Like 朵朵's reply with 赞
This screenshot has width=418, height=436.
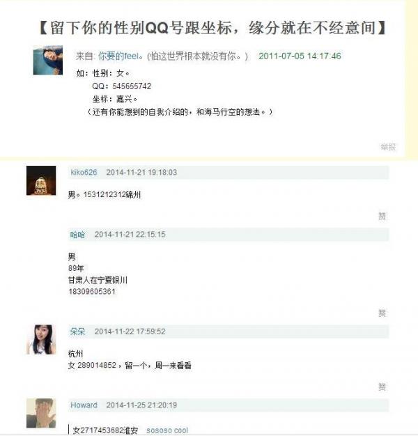coord(382,387)
